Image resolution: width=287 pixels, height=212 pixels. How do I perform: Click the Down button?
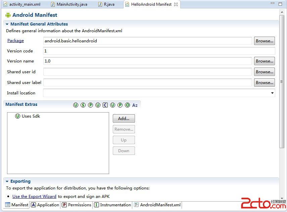click(x=124, y=151)
